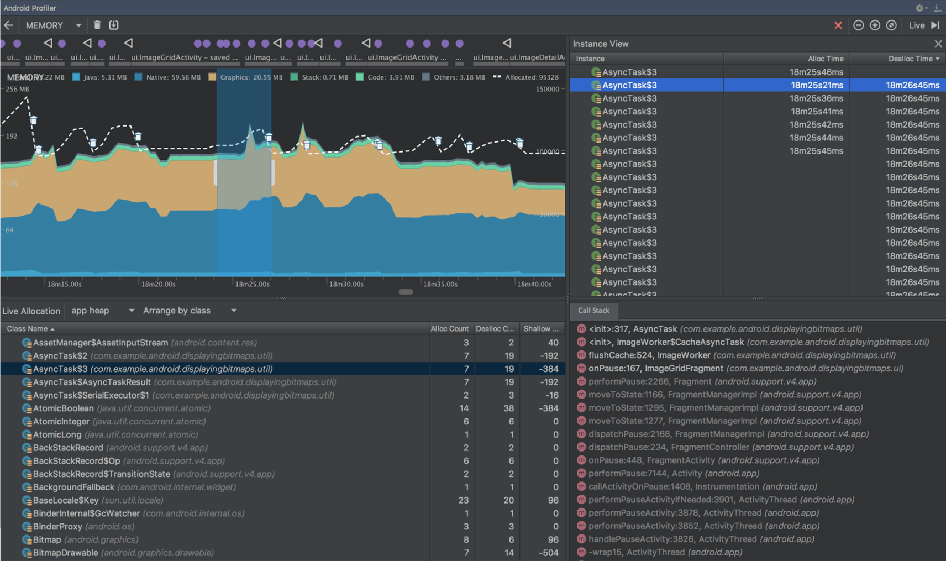The width and height of the screenshot is (946, 561).
Task: Sort by Alloc Count column header
Action: click(x=449, y=329)
